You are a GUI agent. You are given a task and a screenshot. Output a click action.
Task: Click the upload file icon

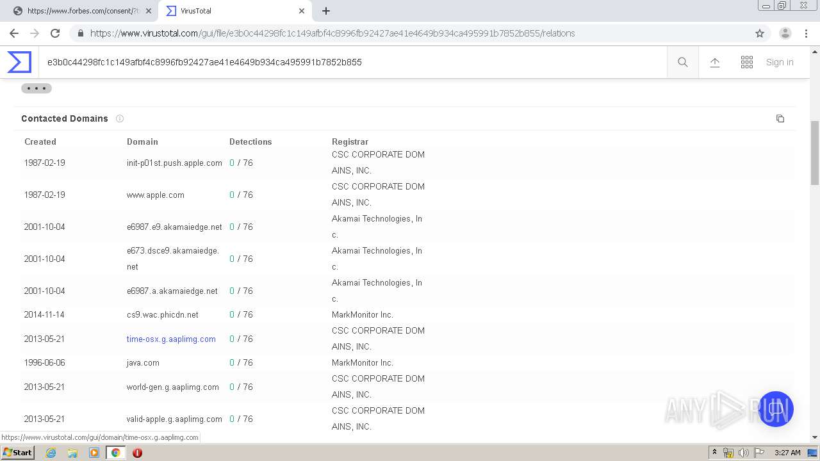(x=715, y=62)
